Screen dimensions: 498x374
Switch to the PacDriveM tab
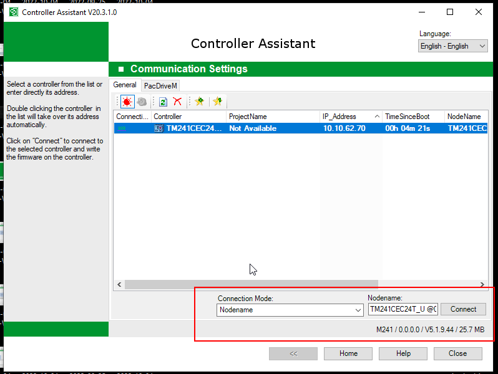pyautogui.click(x=160, y=85)
